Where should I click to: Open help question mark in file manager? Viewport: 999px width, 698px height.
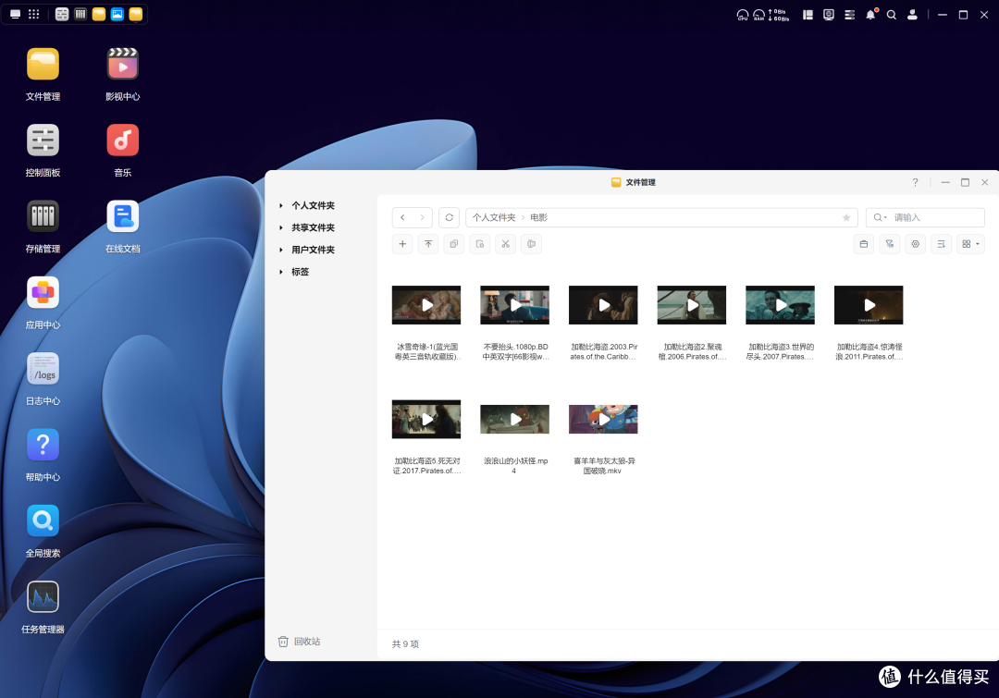pyautogui.click(x=916, y=182)
